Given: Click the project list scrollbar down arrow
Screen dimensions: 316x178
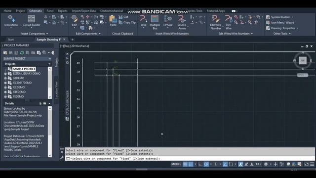Looking at the screenshot, I should point(50,97).
